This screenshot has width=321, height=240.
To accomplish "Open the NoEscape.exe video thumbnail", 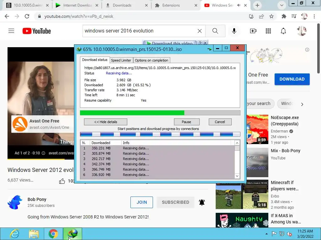I will point(257,129).
